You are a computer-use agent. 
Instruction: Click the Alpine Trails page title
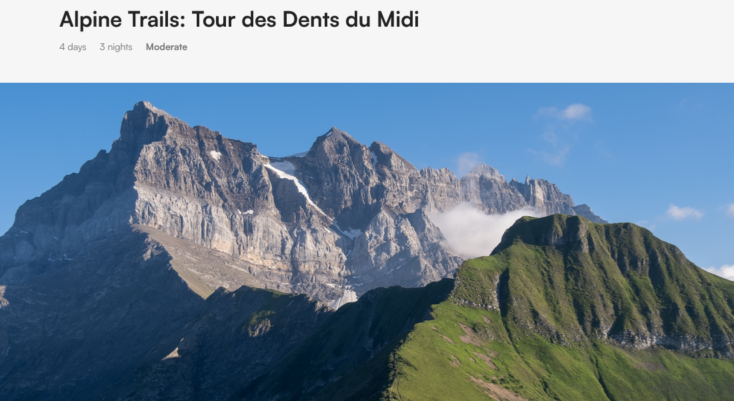[x=239, y=19]
